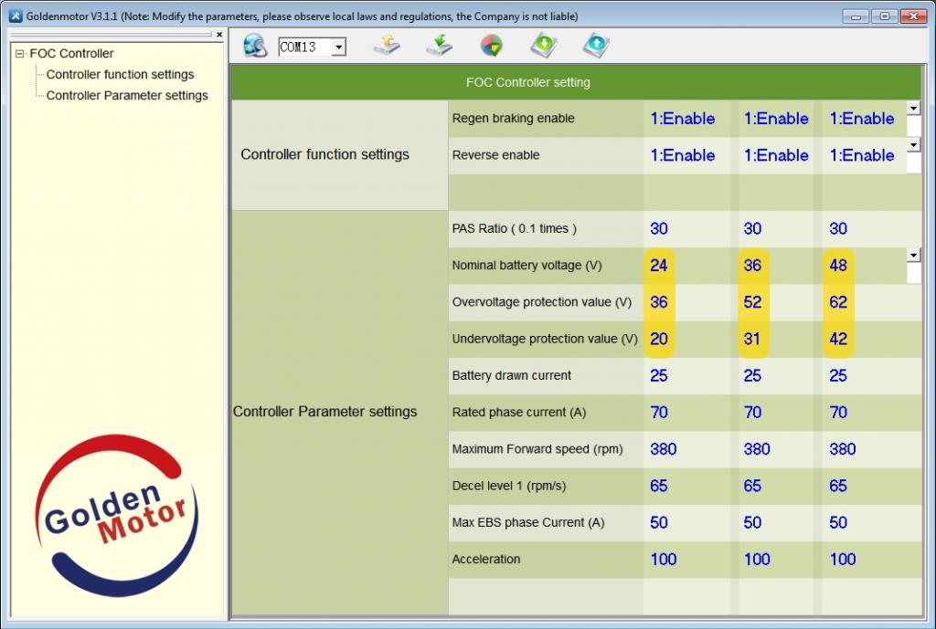
Task: Select Controller Parameter settings in the tree
Action: pos(127,96)
